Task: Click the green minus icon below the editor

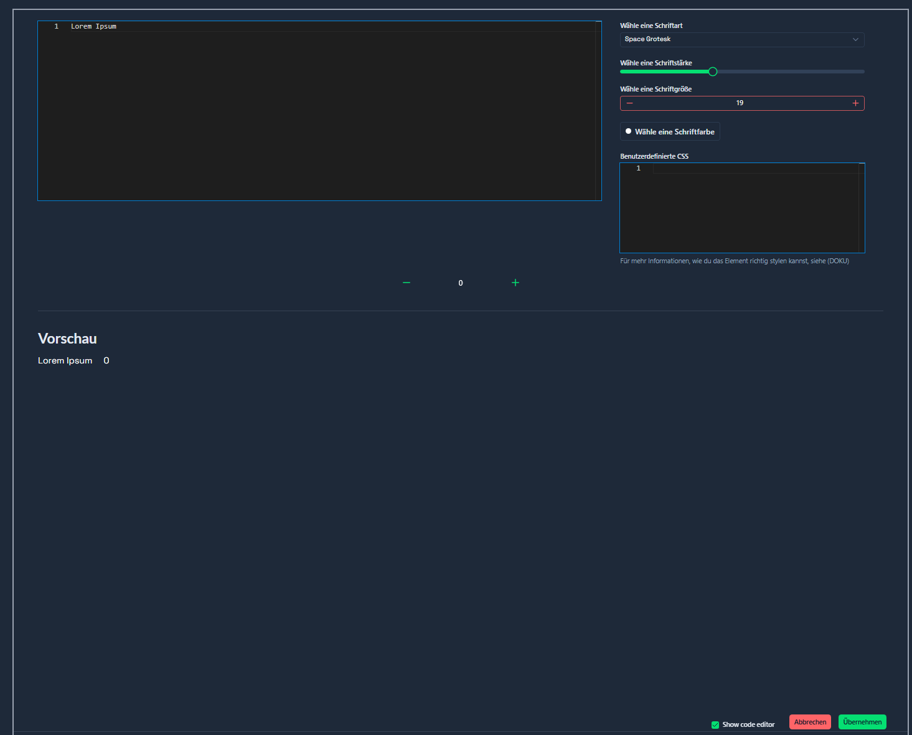Action: point(407,283)
